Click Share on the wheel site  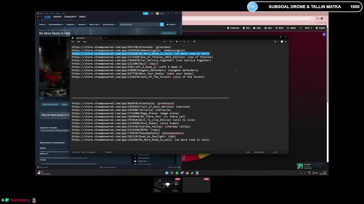[279, 28]
